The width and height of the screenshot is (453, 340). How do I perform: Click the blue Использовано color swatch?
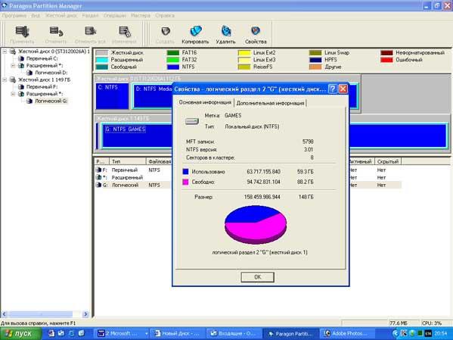(x=185, y=172)
